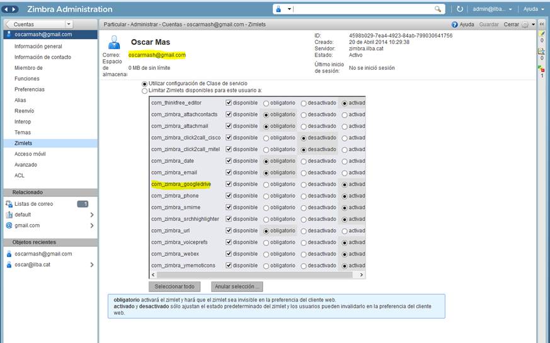Image resolution: width=550 pixels, height=343 pixels.
Task: Open the admin@ilba account dropdown
Action: [510, 9]
